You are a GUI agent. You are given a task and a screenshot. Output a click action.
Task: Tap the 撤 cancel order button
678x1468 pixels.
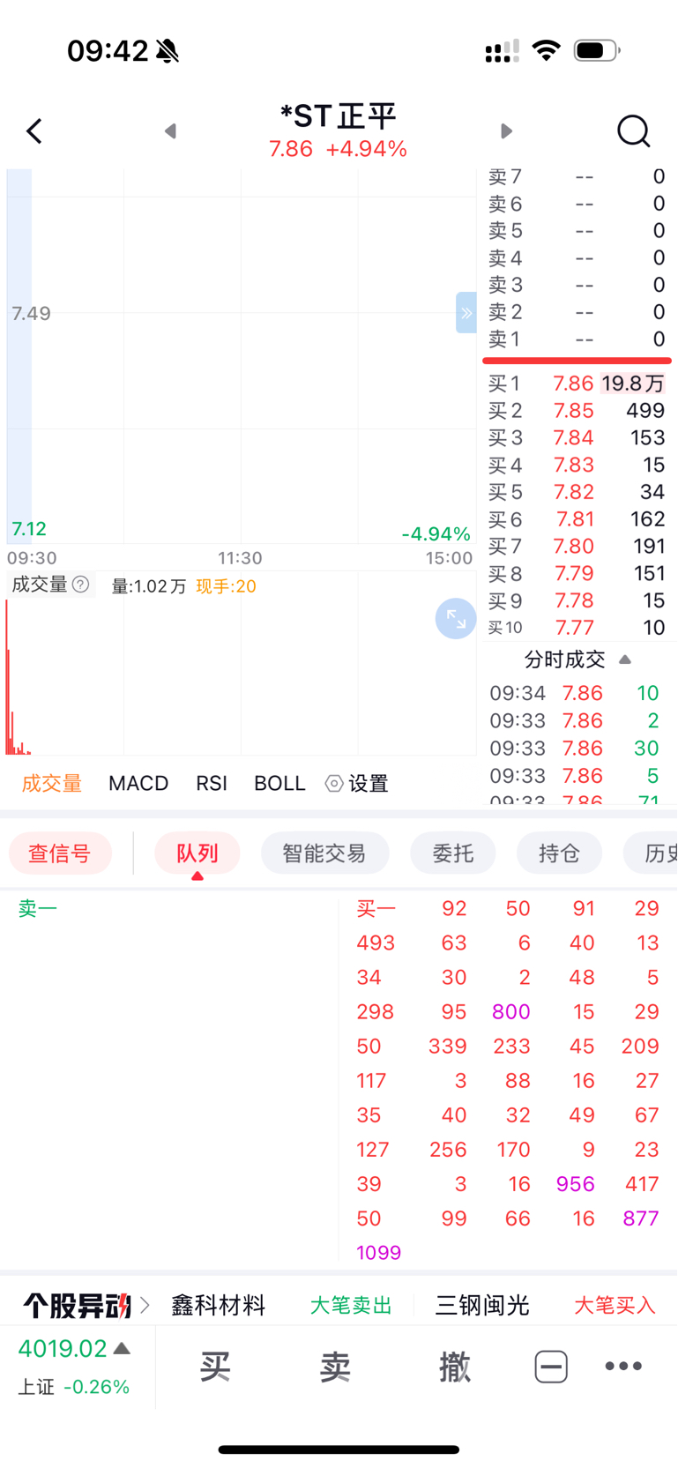[x=454, y=1367]
